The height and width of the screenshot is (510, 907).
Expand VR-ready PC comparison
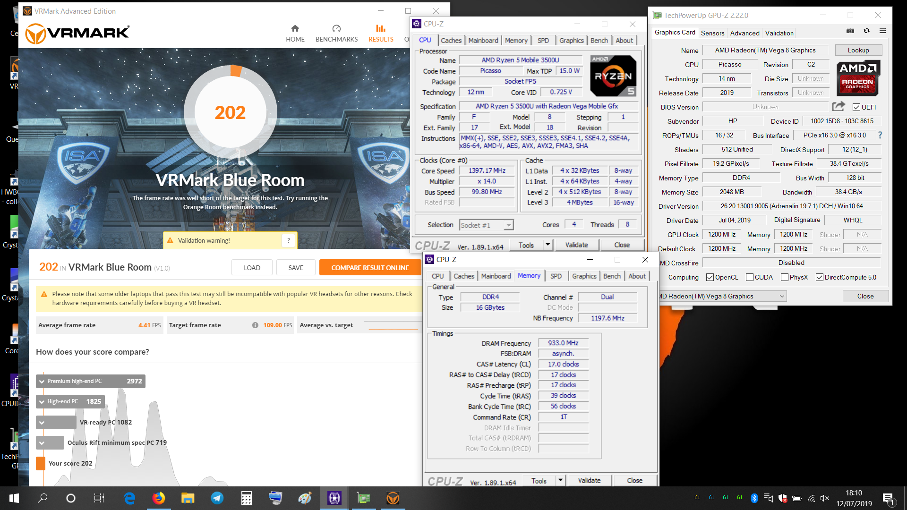coord(42,422)
